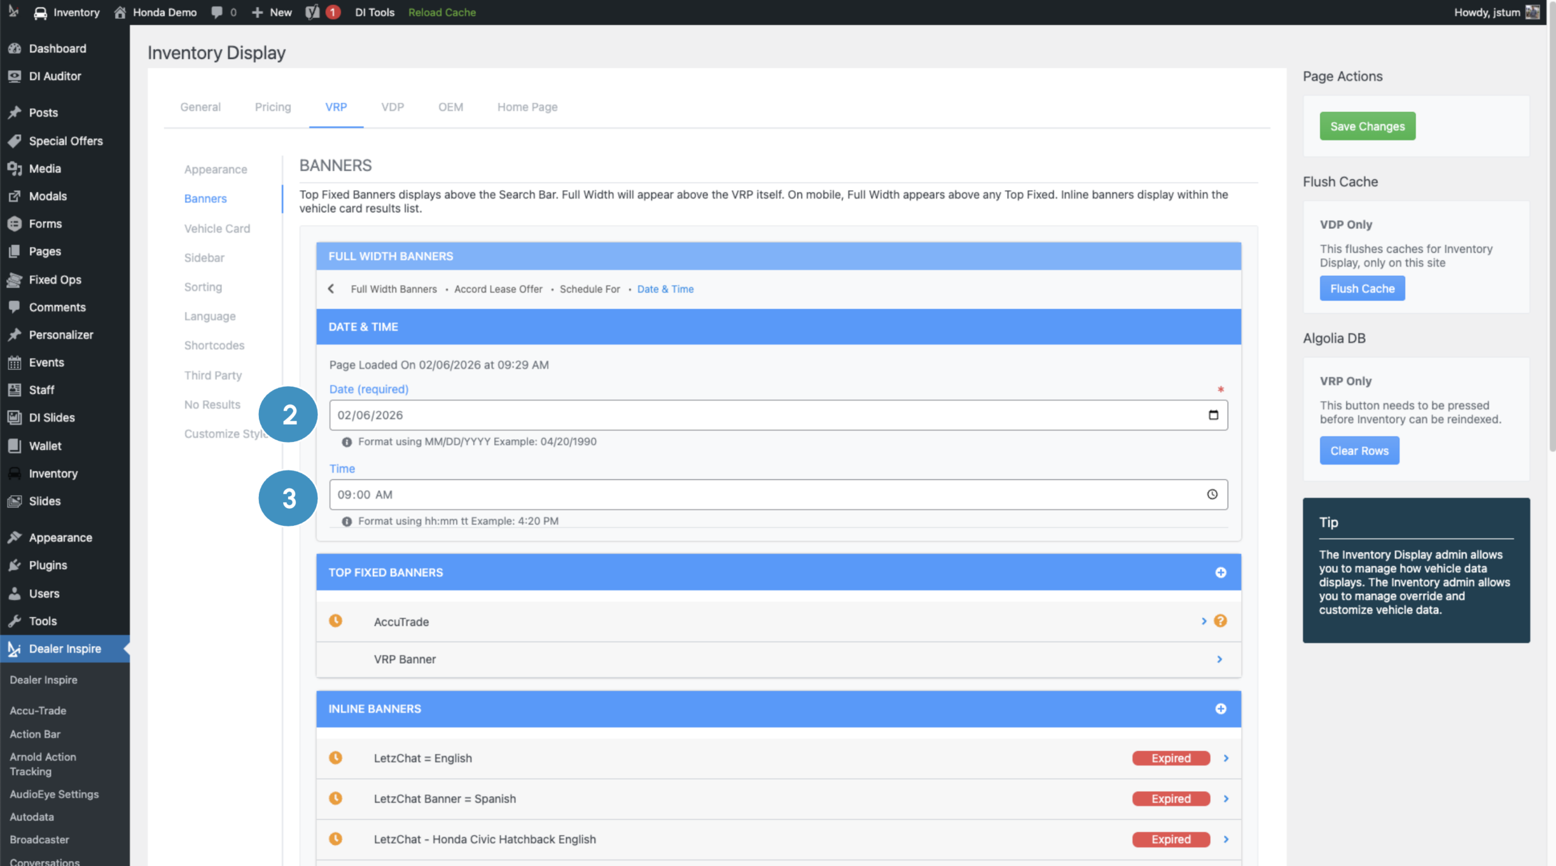
Task: Open AudioEye Settings submenu item
Action: pyautogui.click(x=54, y=794)
